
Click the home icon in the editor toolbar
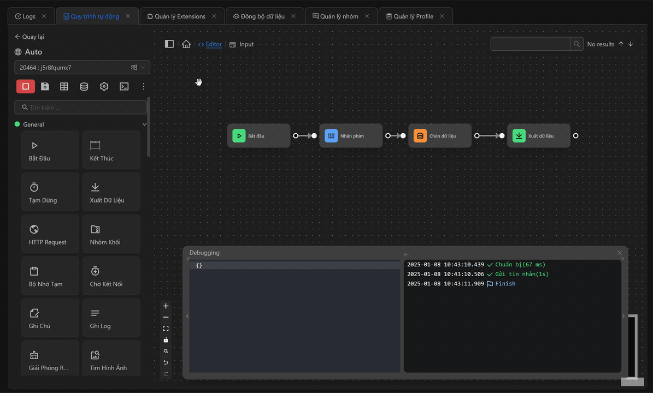[x=186, y=44]
